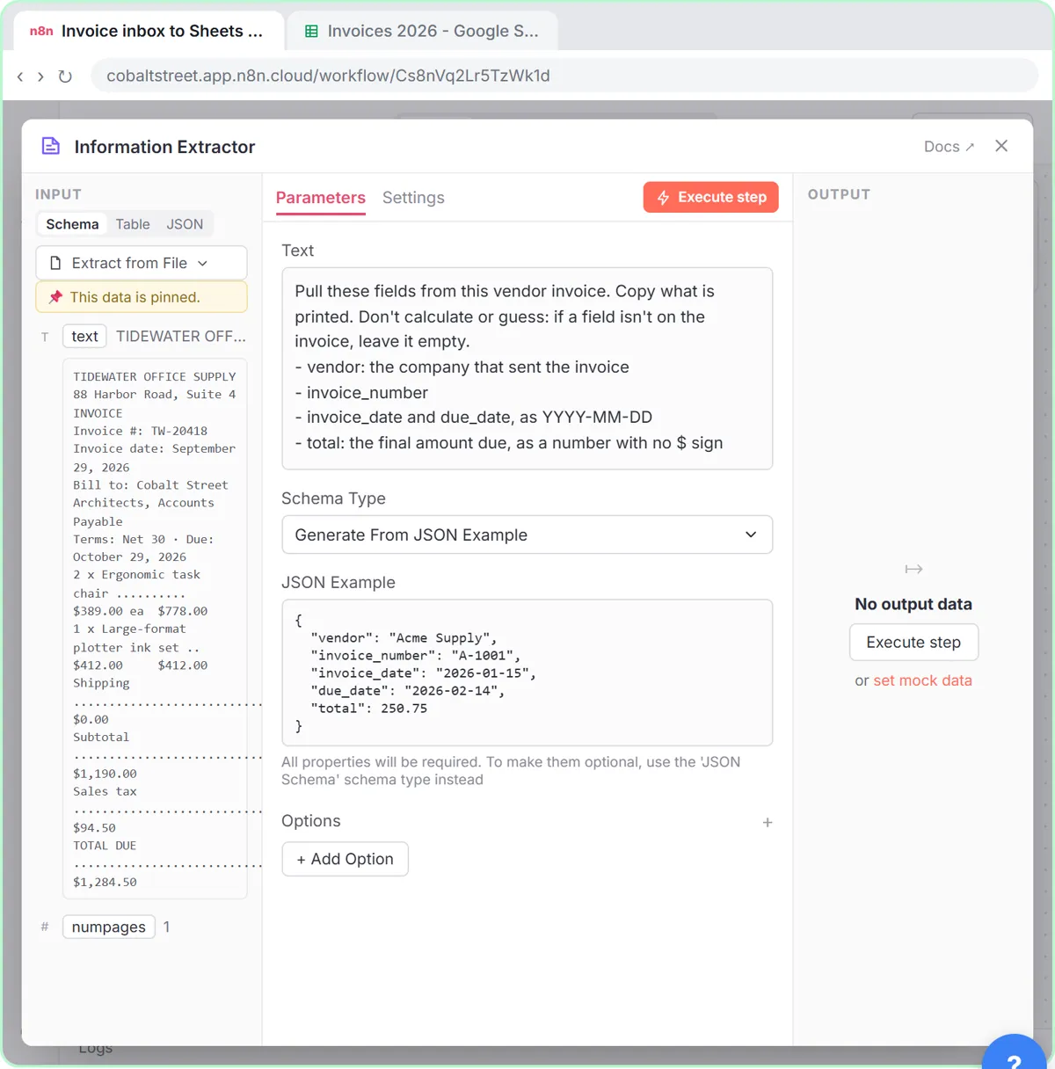Close the Information Extractor panel
1055x1069 pixels.
pos(1001,146)
